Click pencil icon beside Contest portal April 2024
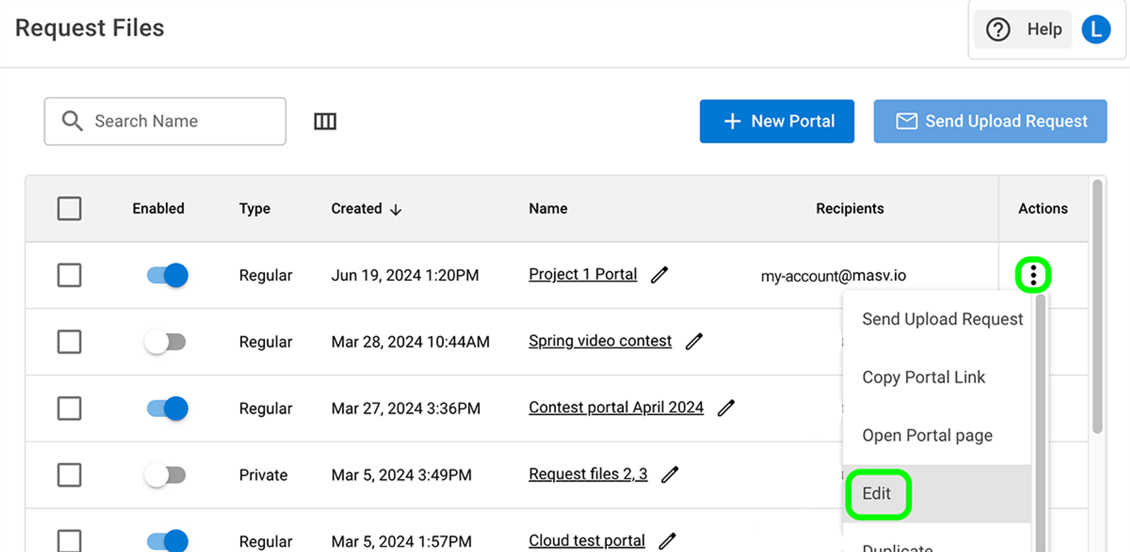 pyautogui.click(x=726, y=408)
